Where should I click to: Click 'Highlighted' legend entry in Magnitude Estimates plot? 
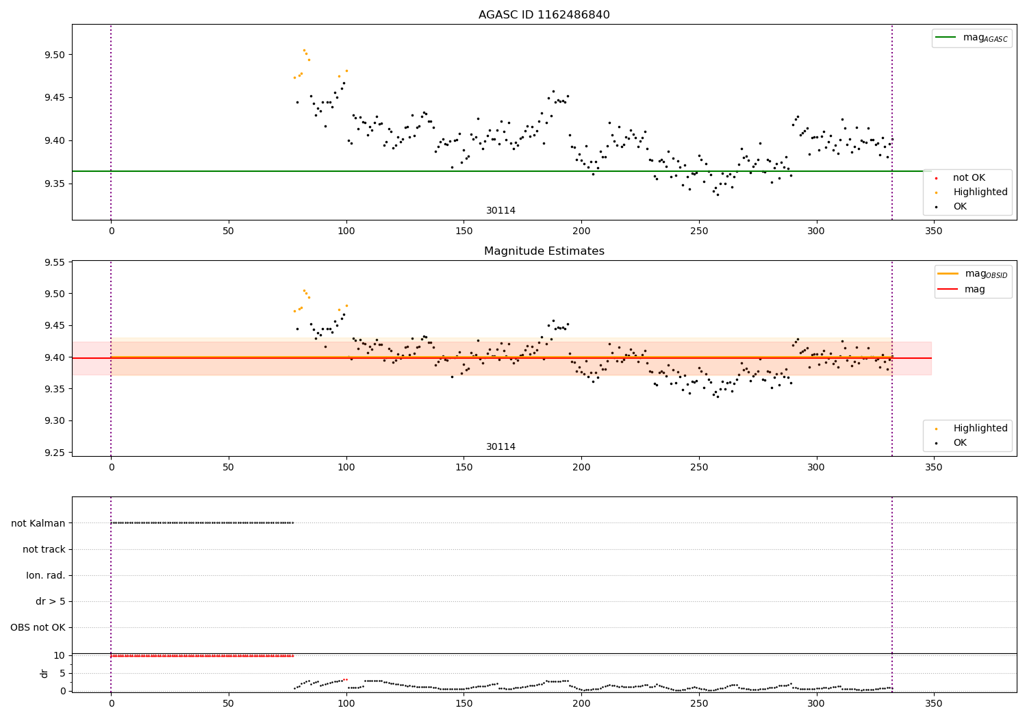(x=980, y=429)
